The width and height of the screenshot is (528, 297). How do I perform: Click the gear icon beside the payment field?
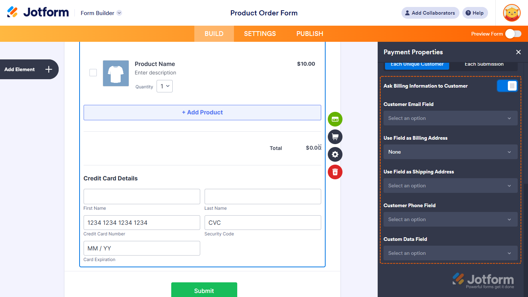[335, 154]
